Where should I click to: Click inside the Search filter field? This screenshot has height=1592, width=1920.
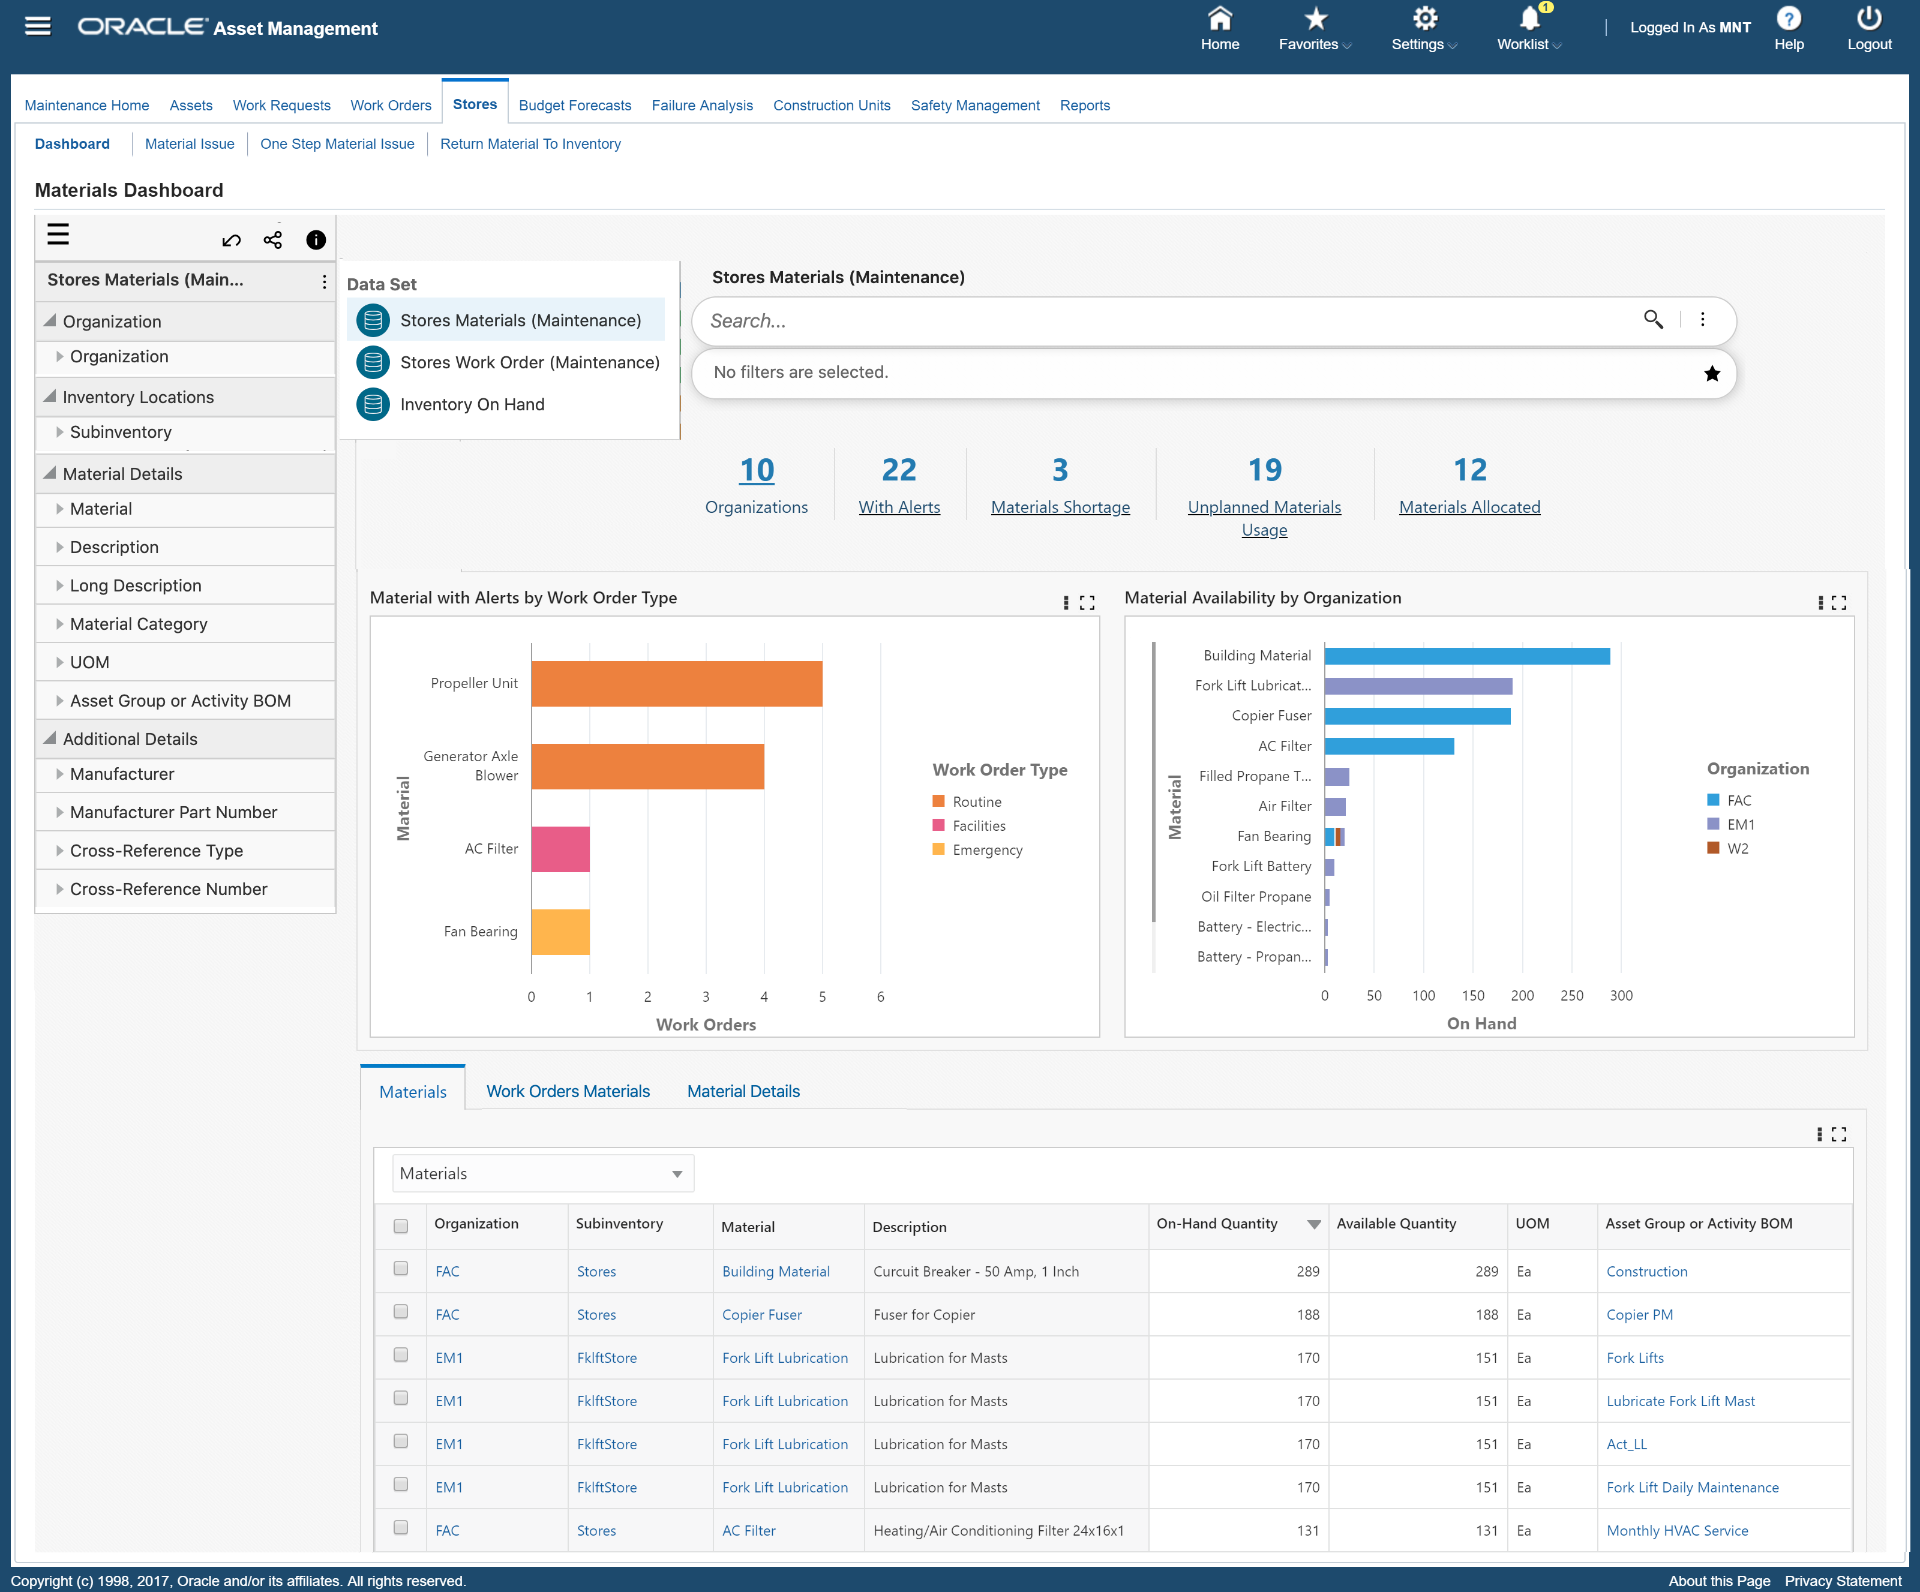click(1097, 320)
